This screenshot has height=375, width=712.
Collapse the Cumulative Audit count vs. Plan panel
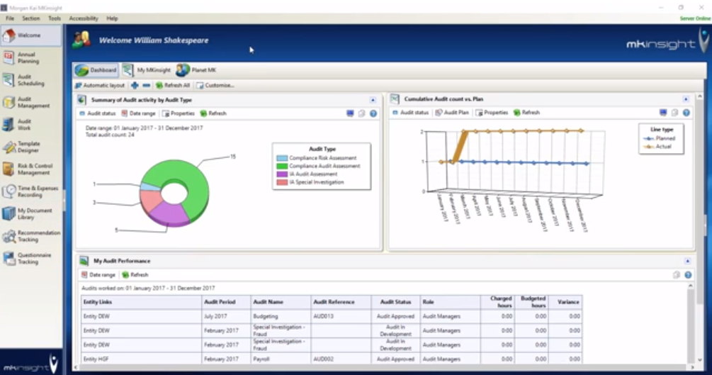[x=686, y=99]
